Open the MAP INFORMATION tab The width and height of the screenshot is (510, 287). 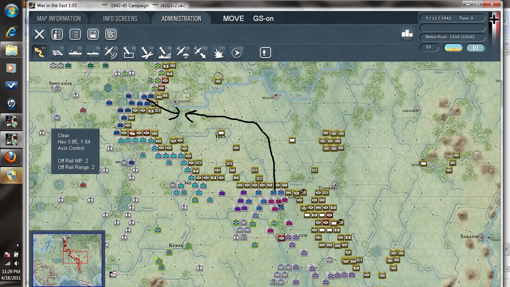pyautogui.click(x=59, y=19)
